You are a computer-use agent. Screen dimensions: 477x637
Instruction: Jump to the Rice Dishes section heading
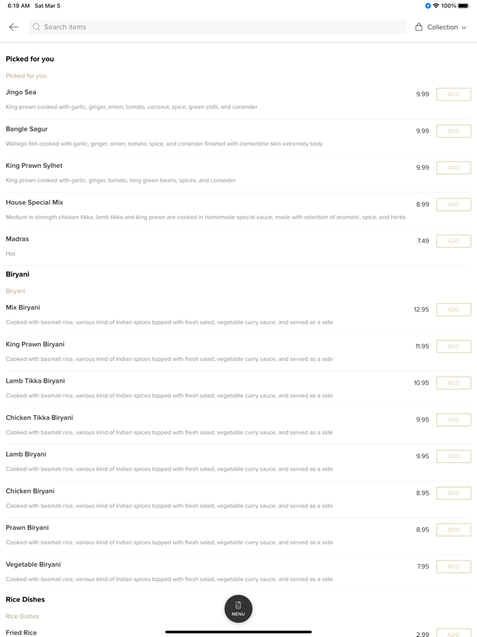click(x=25, y=599)
